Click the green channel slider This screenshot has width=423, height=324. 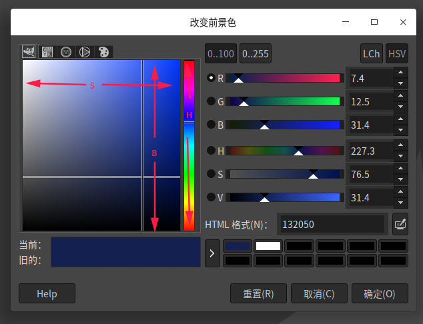click(x=285, y=101)
